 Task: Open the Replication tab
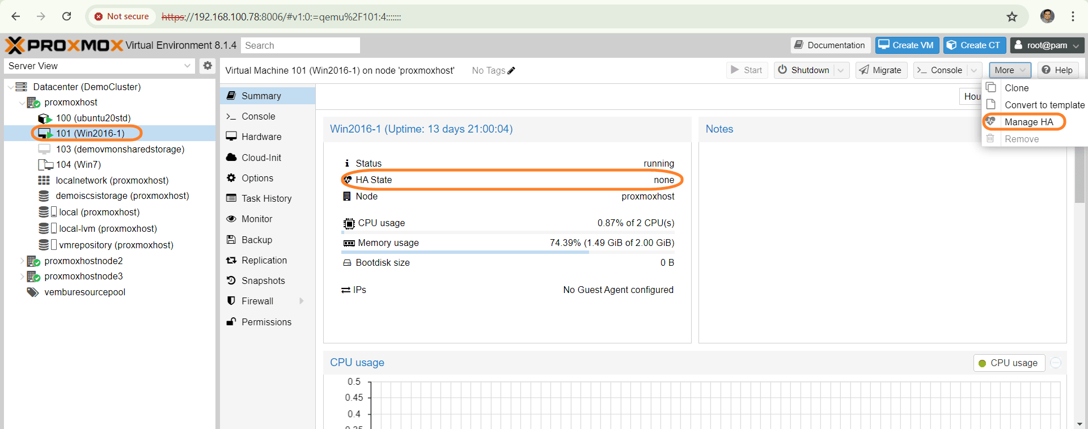(267, 260)
